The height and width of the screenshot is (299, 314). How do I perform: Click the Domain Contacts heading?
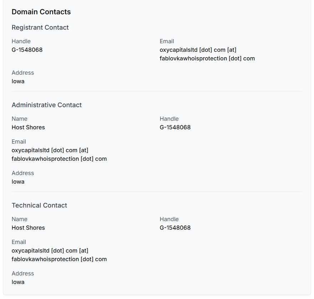[x=41, y=12]
